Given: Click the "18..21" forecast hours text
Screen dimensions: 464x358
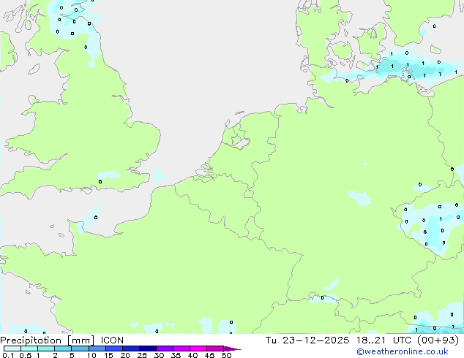Looking at the screenshot, I should pos(371,340).
